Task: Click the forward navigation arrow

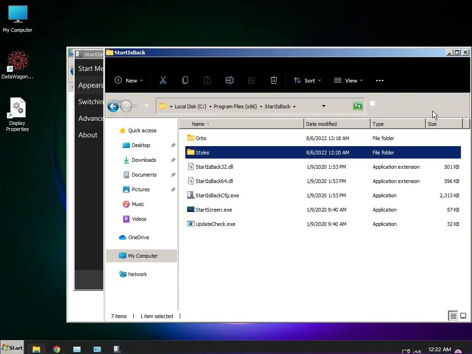Action: pos(126,106)
